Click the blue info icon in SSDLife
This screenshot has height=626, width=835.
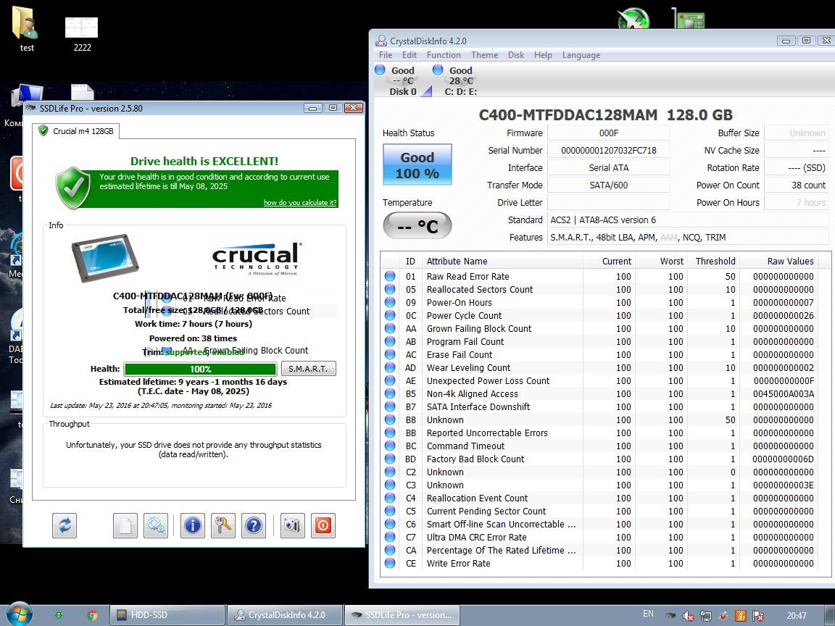click(x=192, y=525)
